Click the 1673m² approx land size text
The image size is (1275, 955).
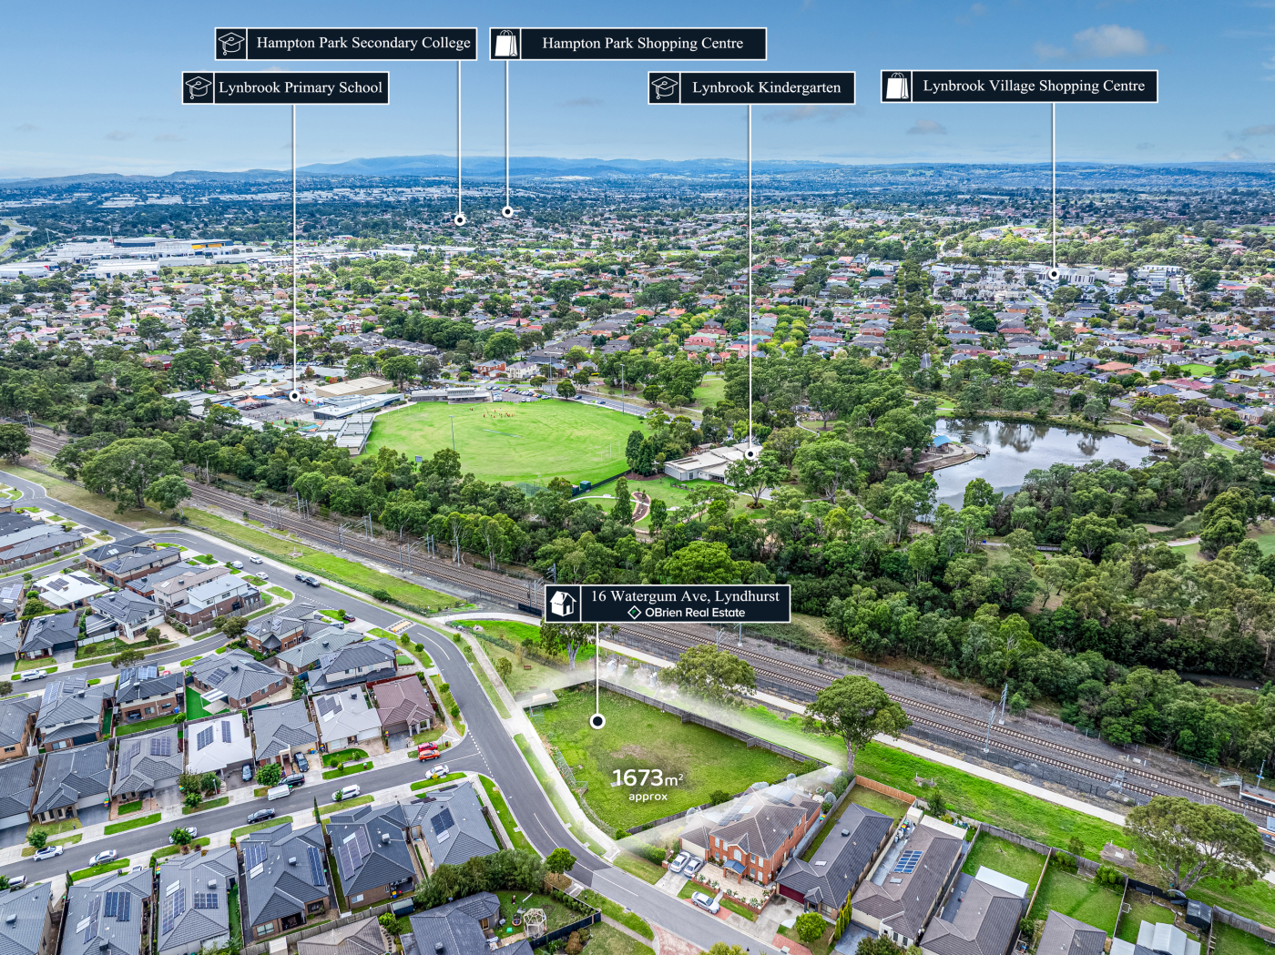click(648, 784)
